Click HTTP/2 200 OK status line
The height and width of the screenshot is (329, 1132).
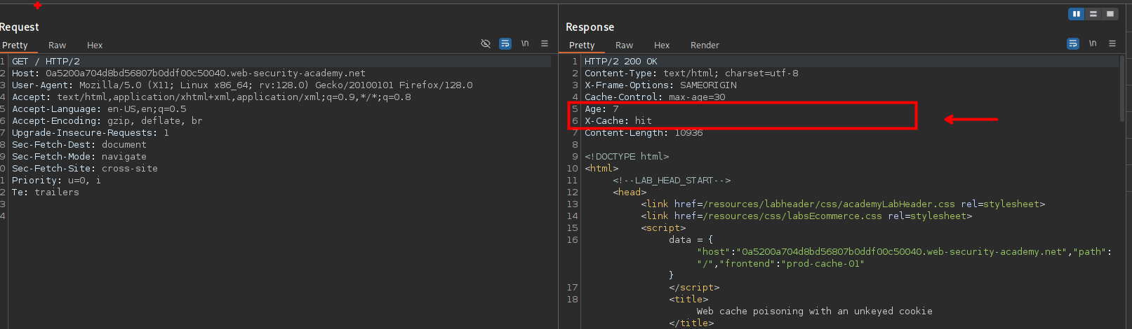click(x=620, y=62)
